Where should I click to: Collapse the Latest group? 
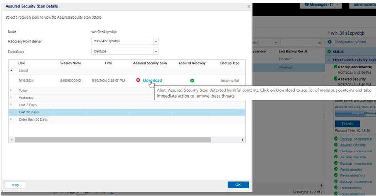point(11,71)
